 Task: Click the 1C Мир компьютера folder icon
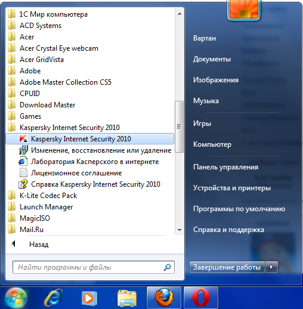point(12,14)
